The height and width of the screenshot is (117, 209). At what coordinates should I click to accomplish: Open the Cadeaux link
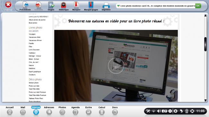tap(32, 53)
